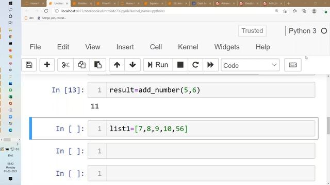Open Microsoft Edge from the taskbar
This screenshot has height=185, width=330.
coord(10,130)
